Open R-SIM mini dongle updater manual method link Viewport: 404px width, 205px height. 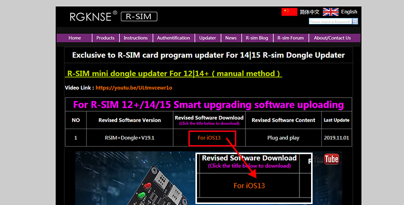174,74
